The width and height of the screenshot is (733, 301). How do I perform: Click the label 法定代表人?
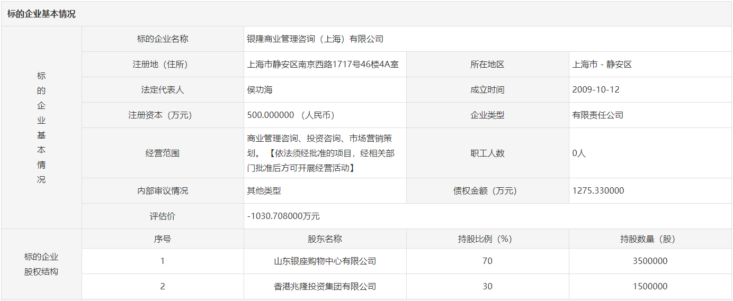[163, 90]
